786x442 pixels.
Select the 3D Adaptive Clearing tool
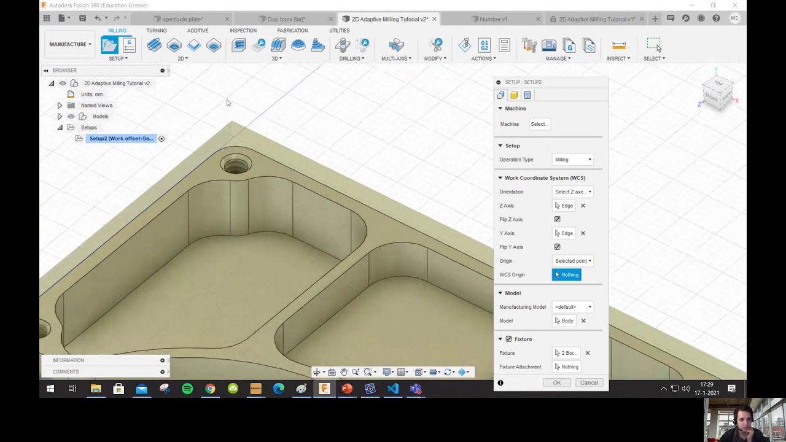pyautogui.click(x=239, y=45)
